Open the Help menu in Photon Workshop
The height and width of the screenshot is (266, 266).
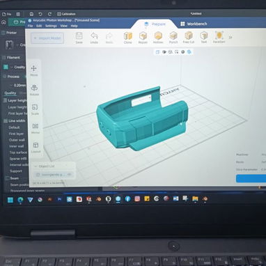pyautogui.click(x=74, y=26)
